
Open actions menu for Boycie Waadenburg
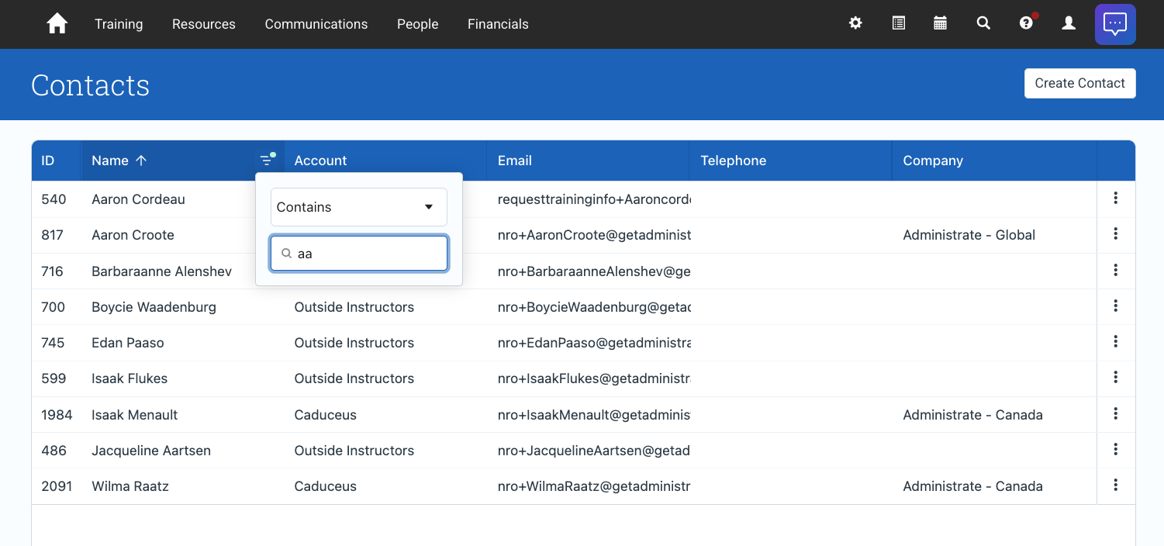(1116, 306)
